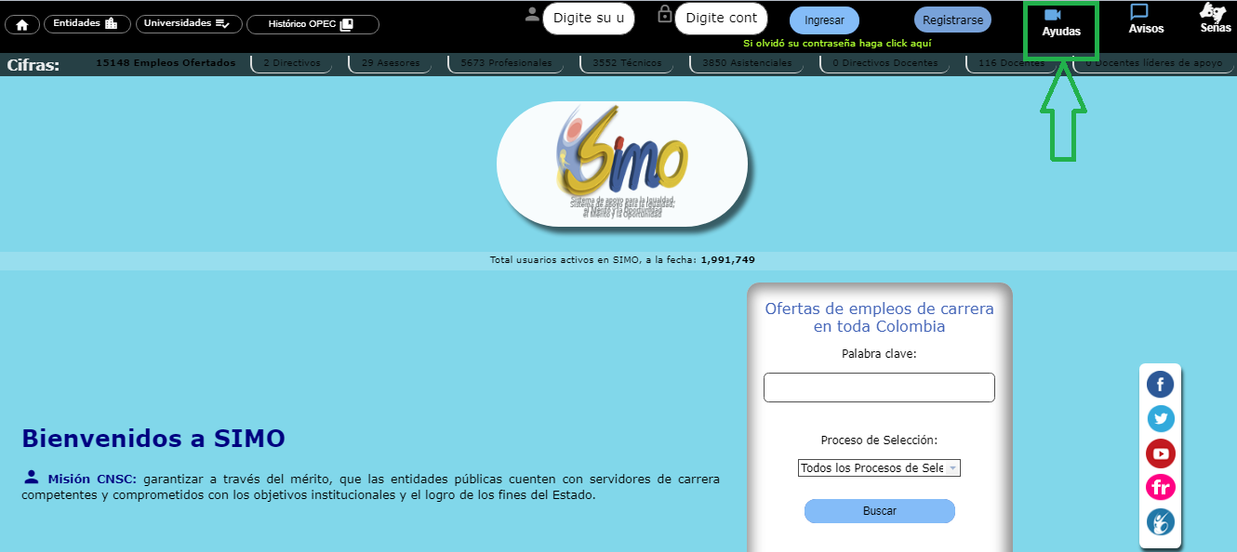1237x552 pixels.
Task: Click the SIMO logo
Action: click(621, 164)
